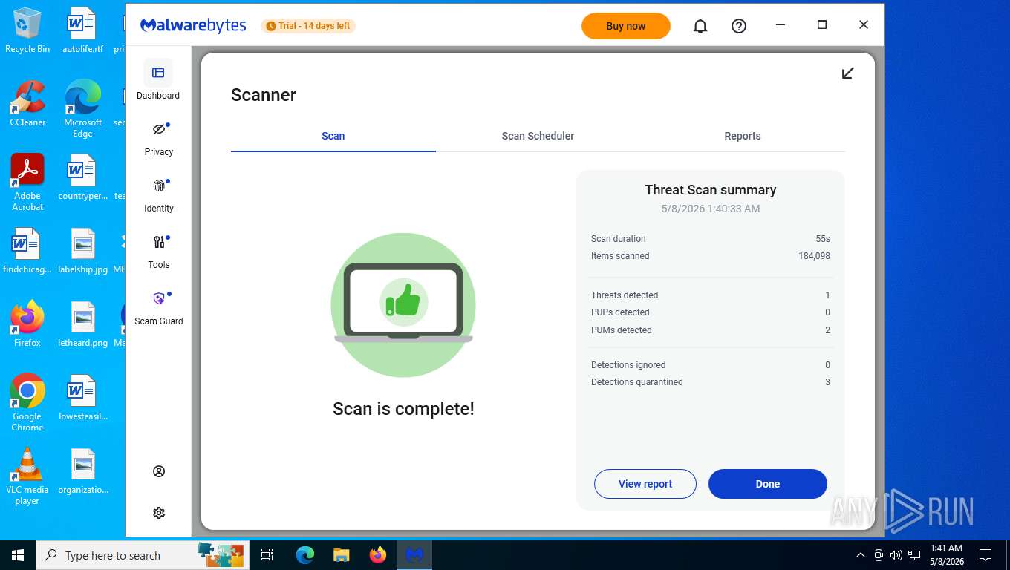Image resolution: width=1010 pixels, height=570 pixels.
Task: Open the Privacy section
Action: (x=159, y=140)
